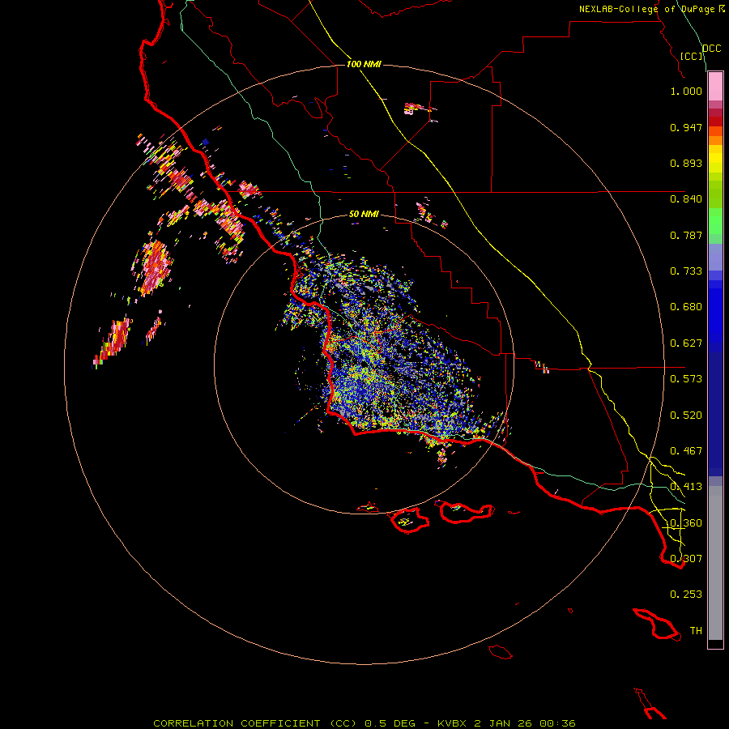Screen dimensions: 729x729
Task: Select the 0.893 scale value
Action: [x=686, y=163]
